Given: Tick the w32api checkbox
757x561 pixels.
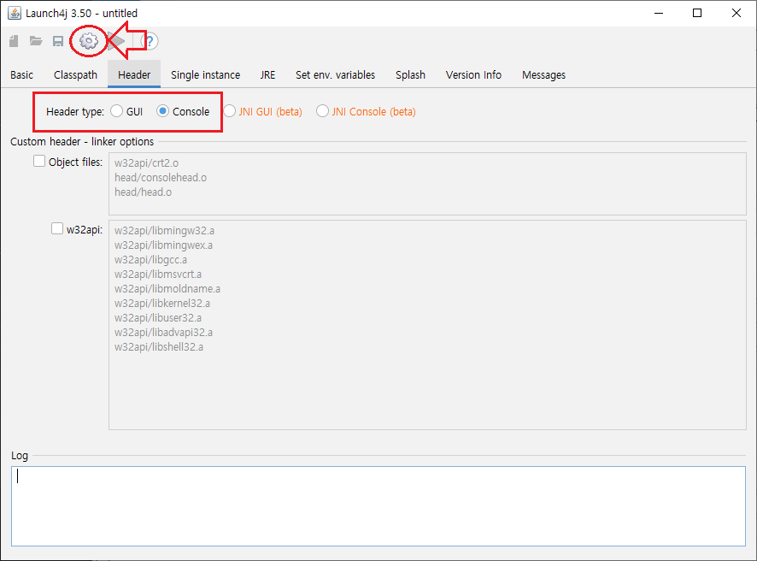Looking at the screenshot, I should click(57, 228).
